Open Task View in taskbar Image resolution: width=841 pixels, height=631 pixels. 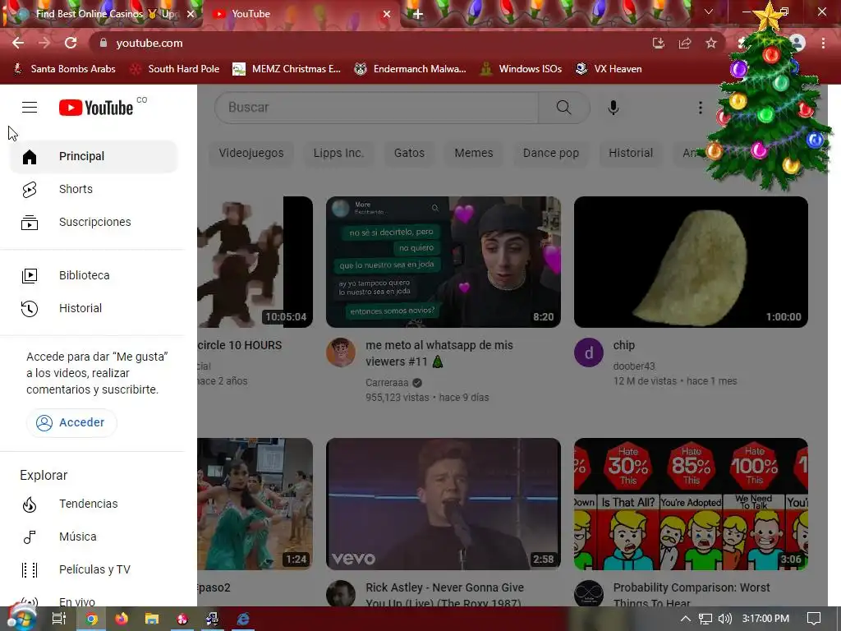58,619
